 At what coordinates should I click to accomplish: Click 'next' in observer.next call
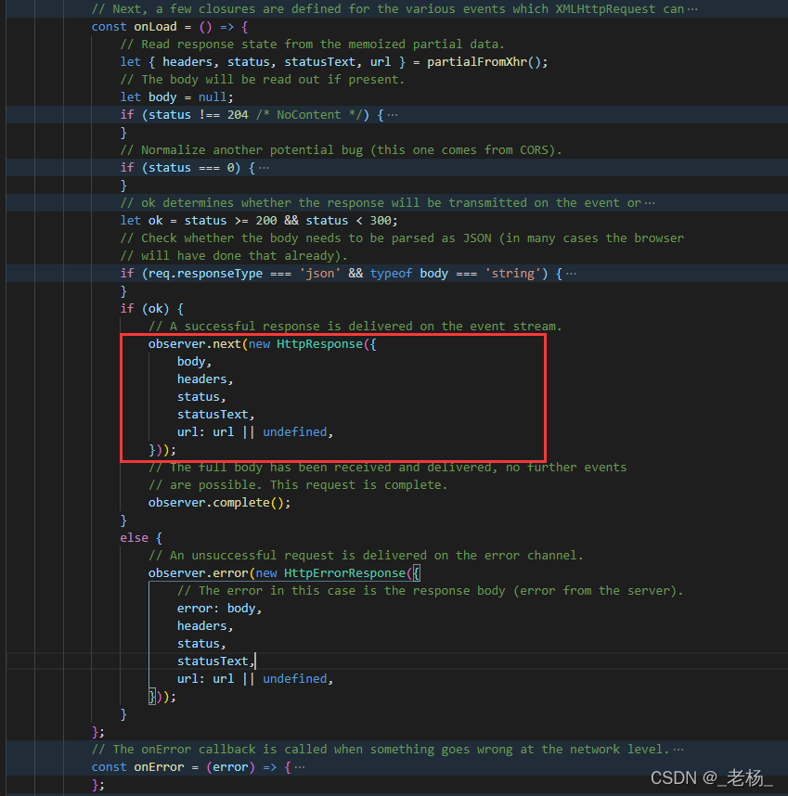point(226,344)
